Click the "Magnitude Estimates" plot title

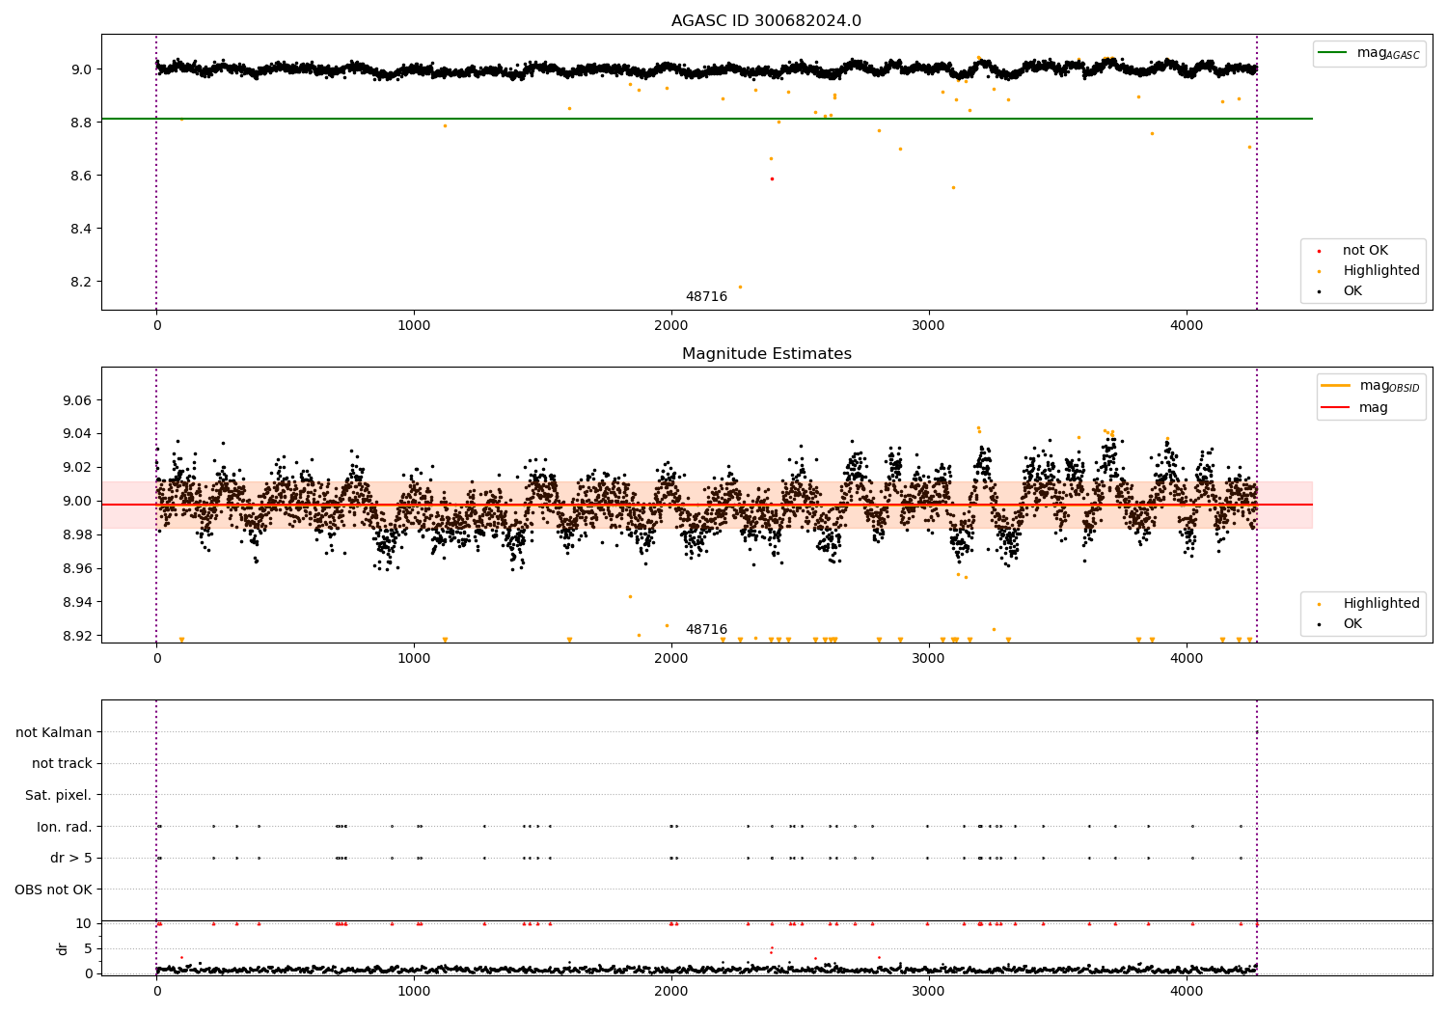(x=766, y=354)
